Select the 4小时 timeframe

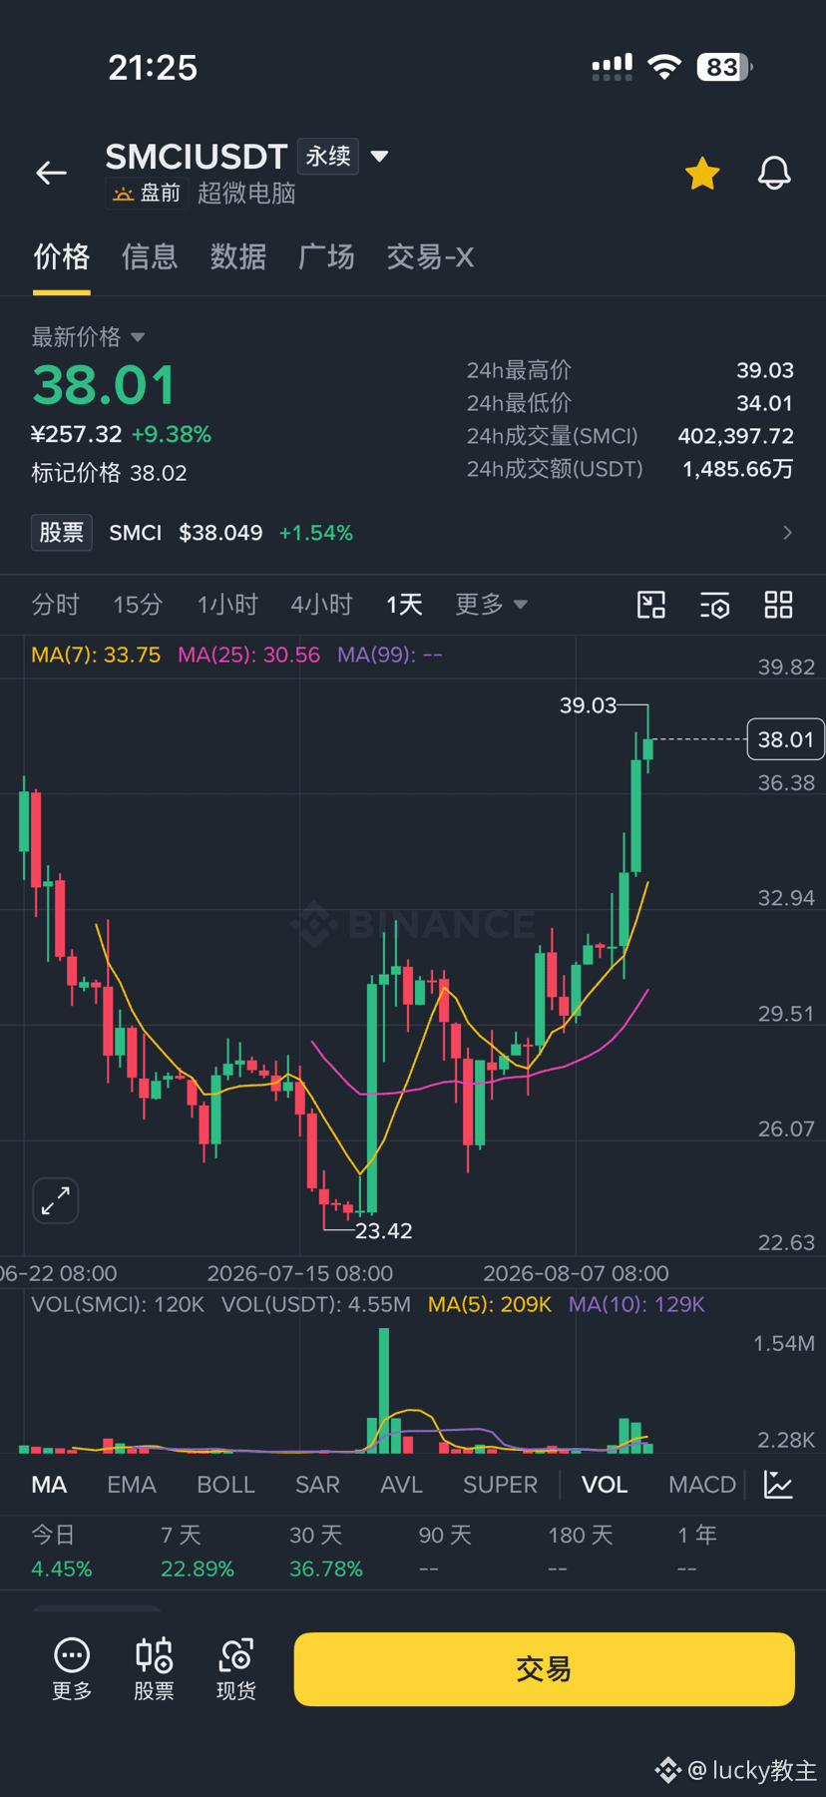tap(321, 605)
